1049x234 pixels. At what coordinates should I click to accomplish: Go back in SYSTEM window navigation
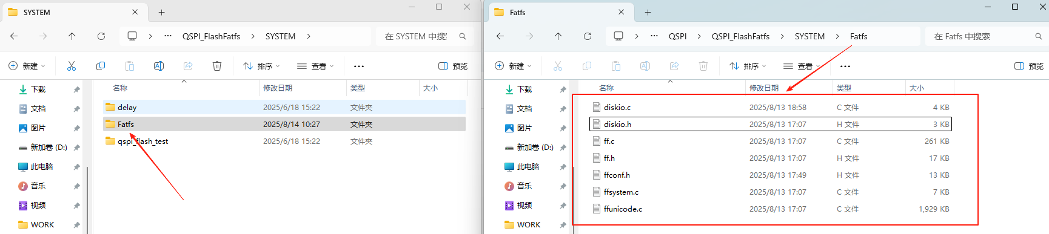(x=14, y=36)
